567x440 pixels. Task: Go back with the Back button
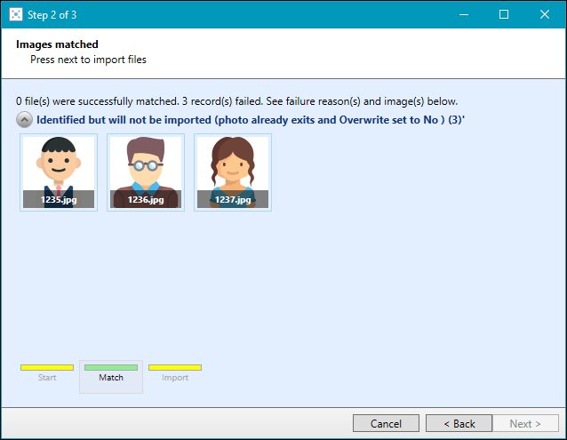point(459,424)
